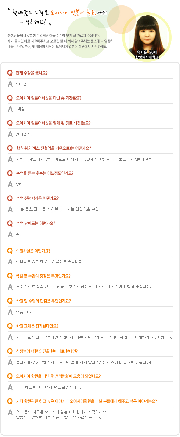
Task: Click the Q icon beside '언제 수강을 했나요?'
Action: click(10, 73)
